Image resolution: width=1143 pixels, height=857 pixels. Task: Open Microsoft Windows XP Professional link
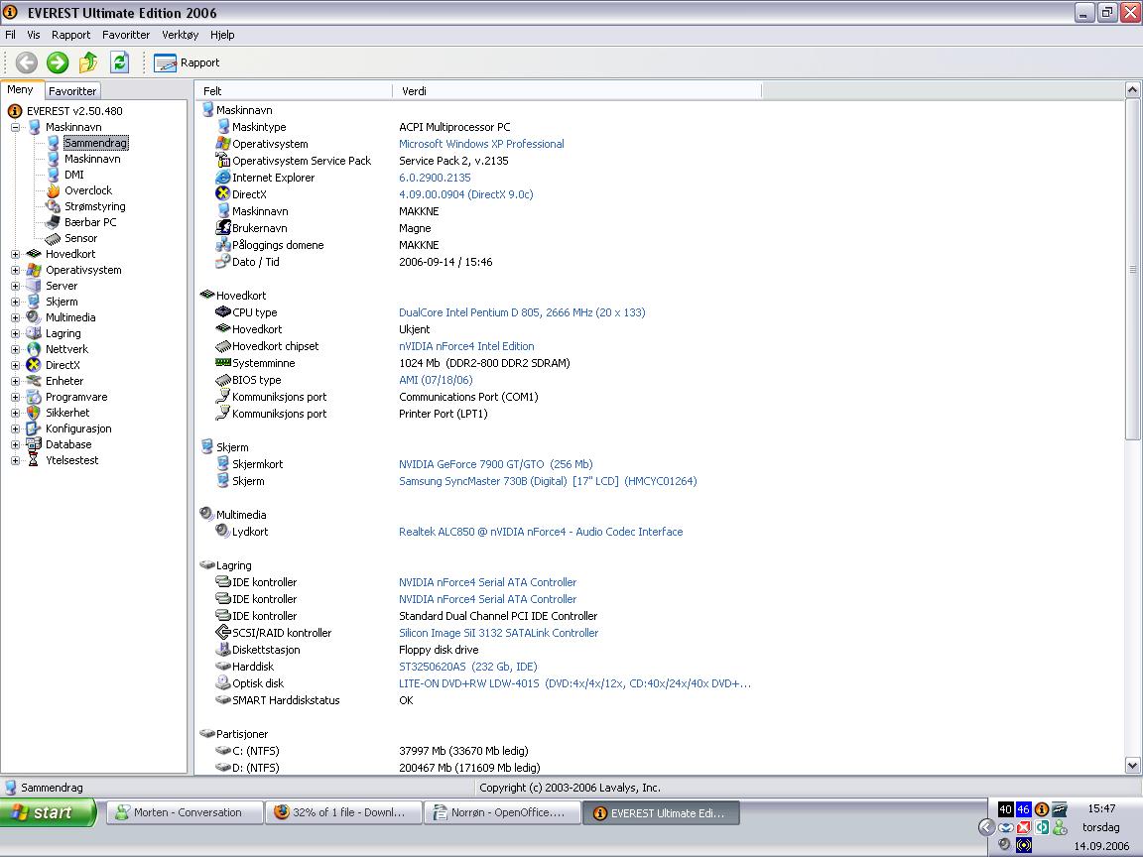point(481,144)
